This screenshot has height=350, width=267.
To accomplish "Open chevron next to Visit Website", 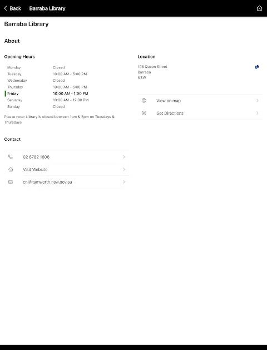I will point(124,169).
